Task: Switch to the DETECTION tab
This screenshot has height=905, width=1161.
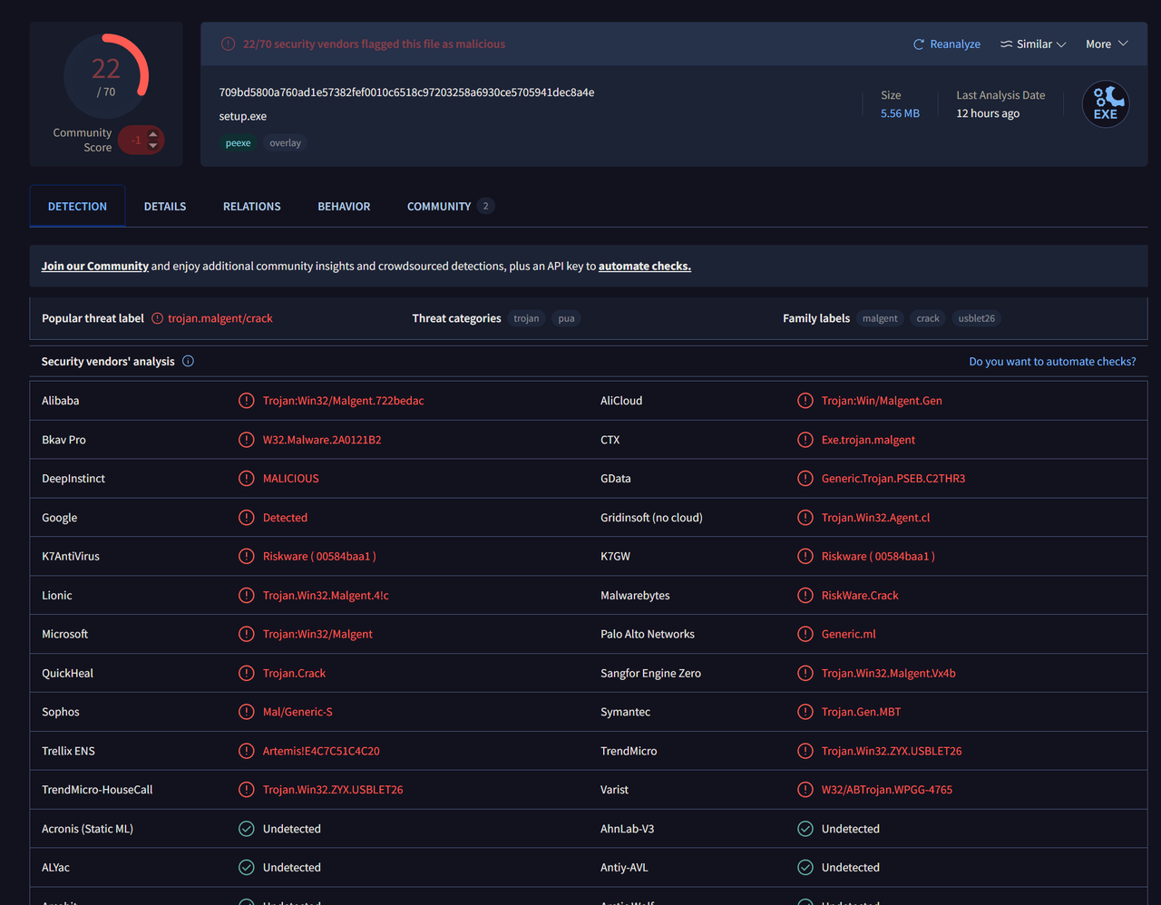Action: [x=77, y=207]
